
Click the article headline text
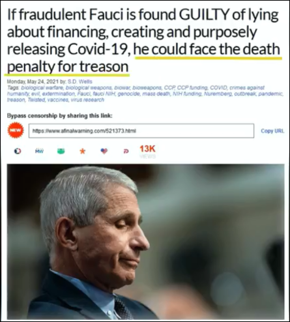[x=143, y=40]
